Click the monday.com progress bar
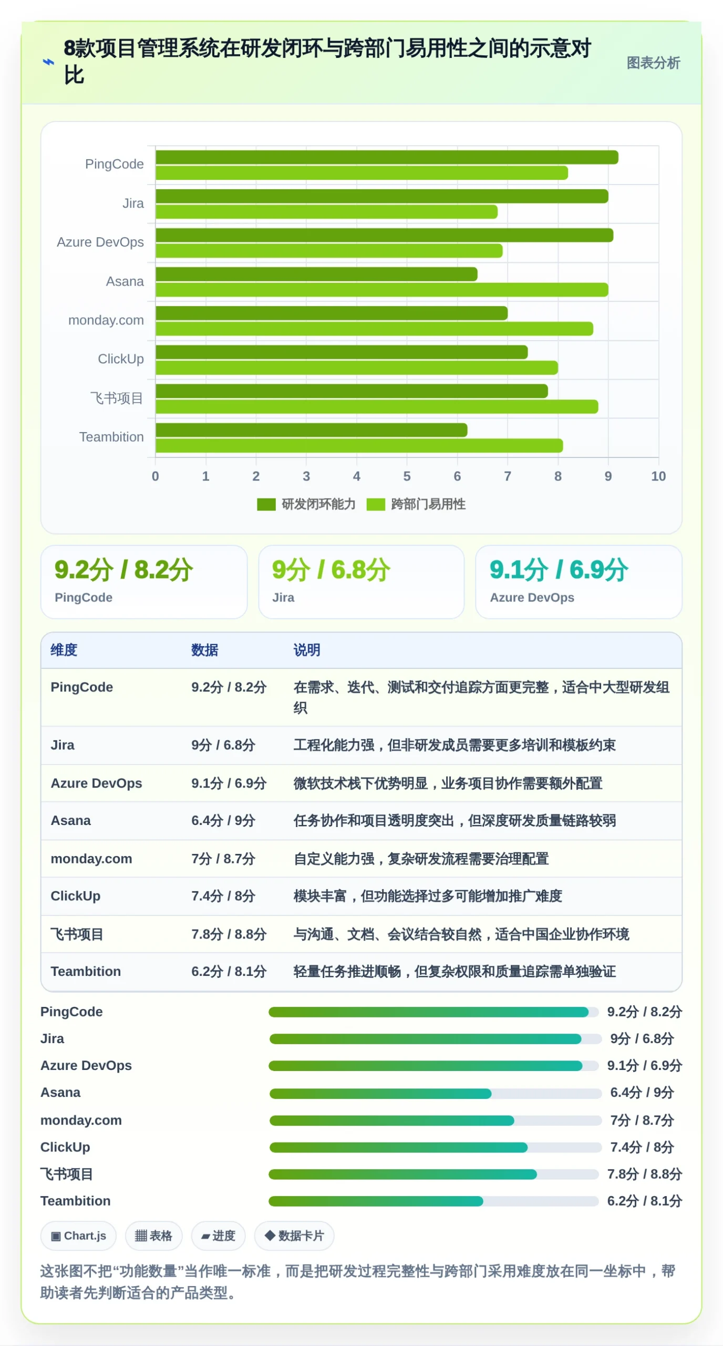 click(435, 1120)
